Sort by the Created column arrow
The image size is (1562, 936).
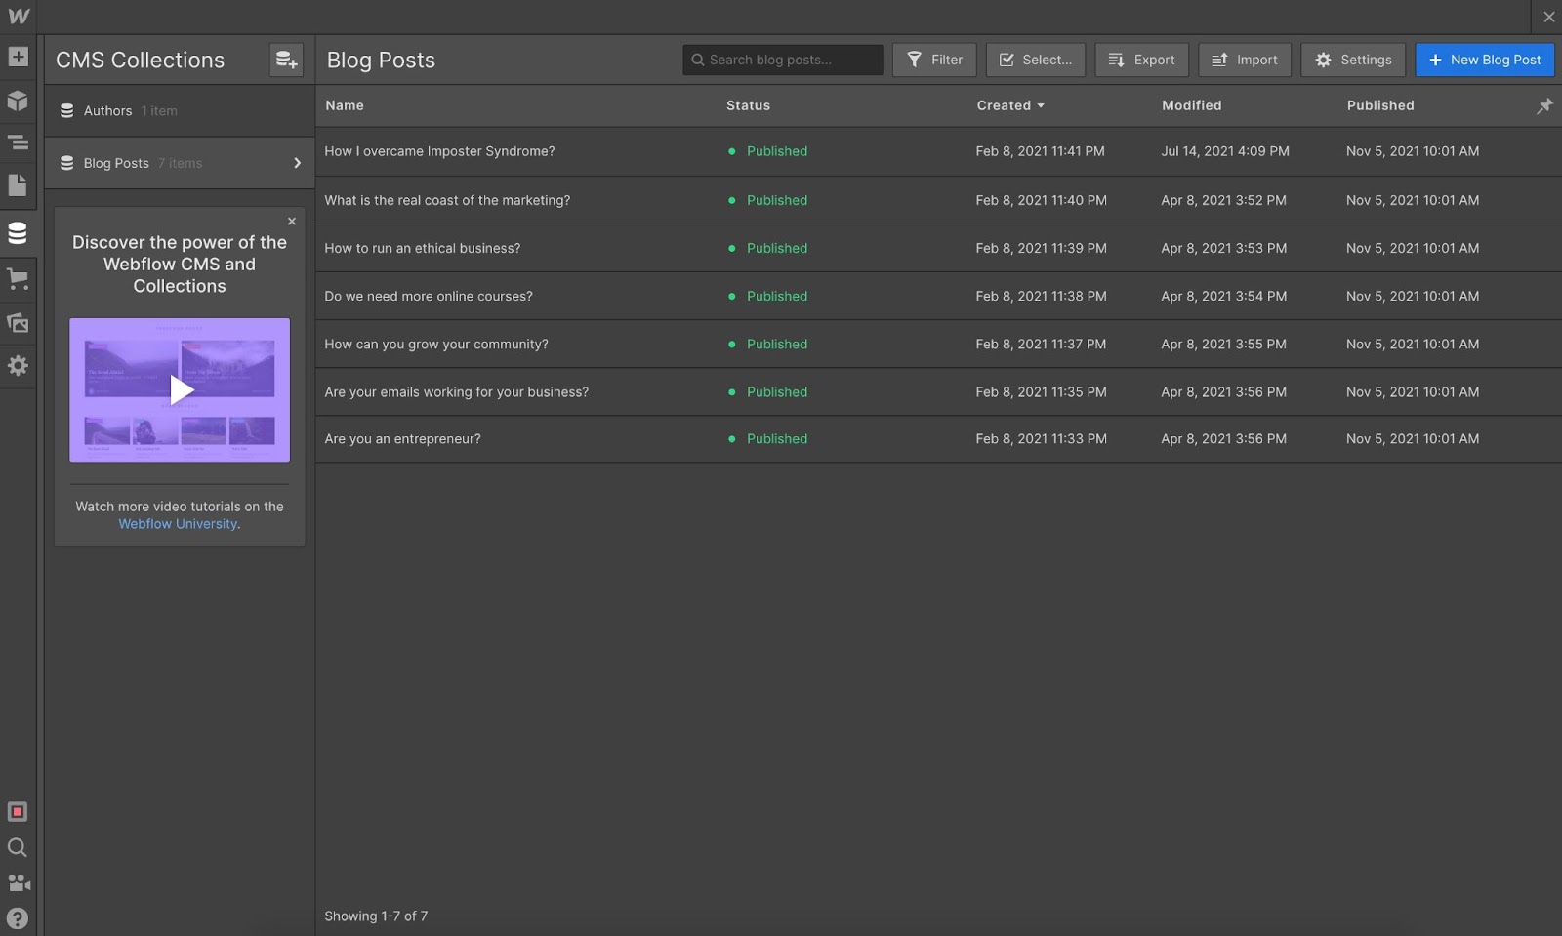pos(1041,105)
